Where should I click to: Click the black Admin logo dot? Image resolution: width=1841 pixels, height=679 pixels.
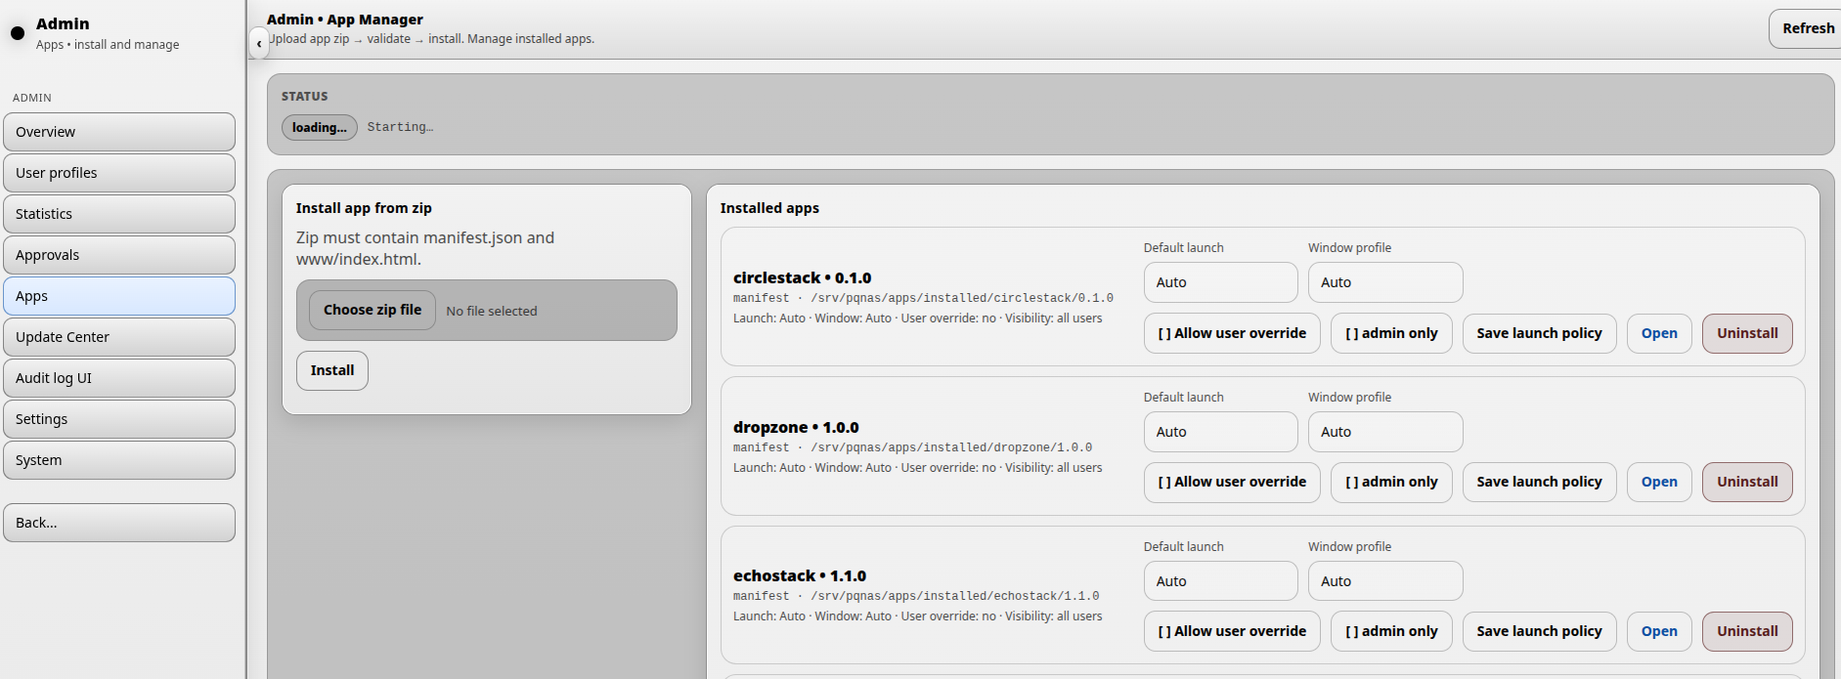pos(18,33)
